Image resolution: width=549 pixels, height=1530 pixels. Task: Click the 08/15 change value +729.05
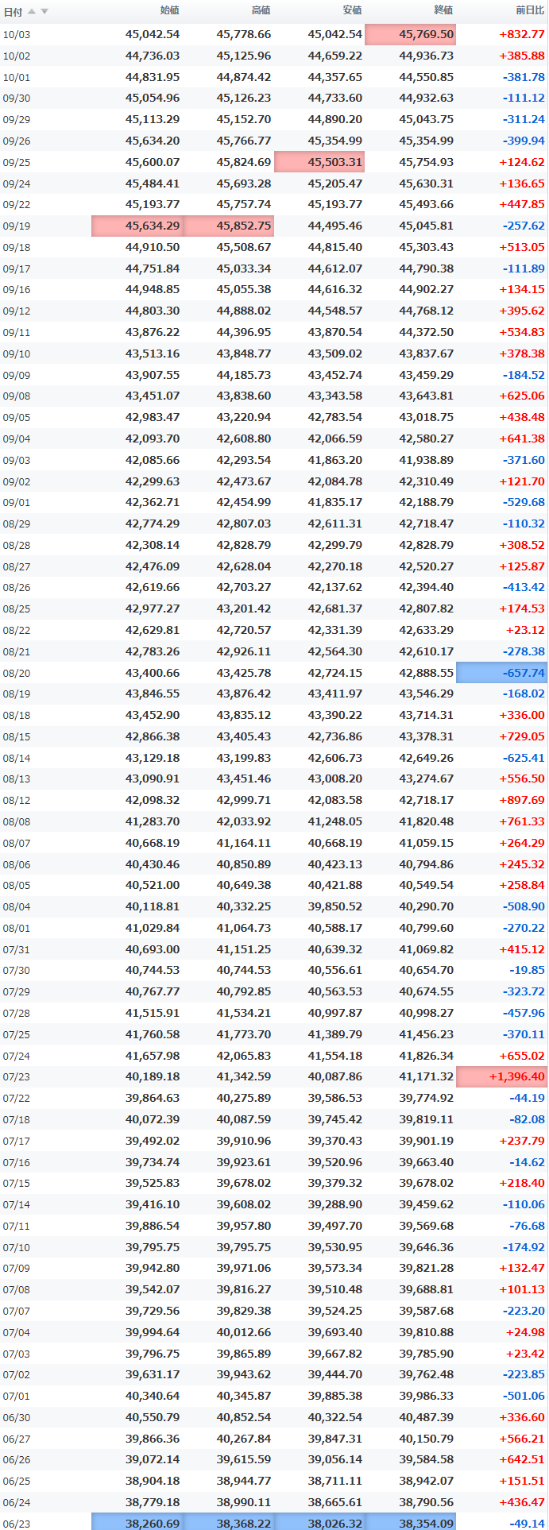[522, 736]
